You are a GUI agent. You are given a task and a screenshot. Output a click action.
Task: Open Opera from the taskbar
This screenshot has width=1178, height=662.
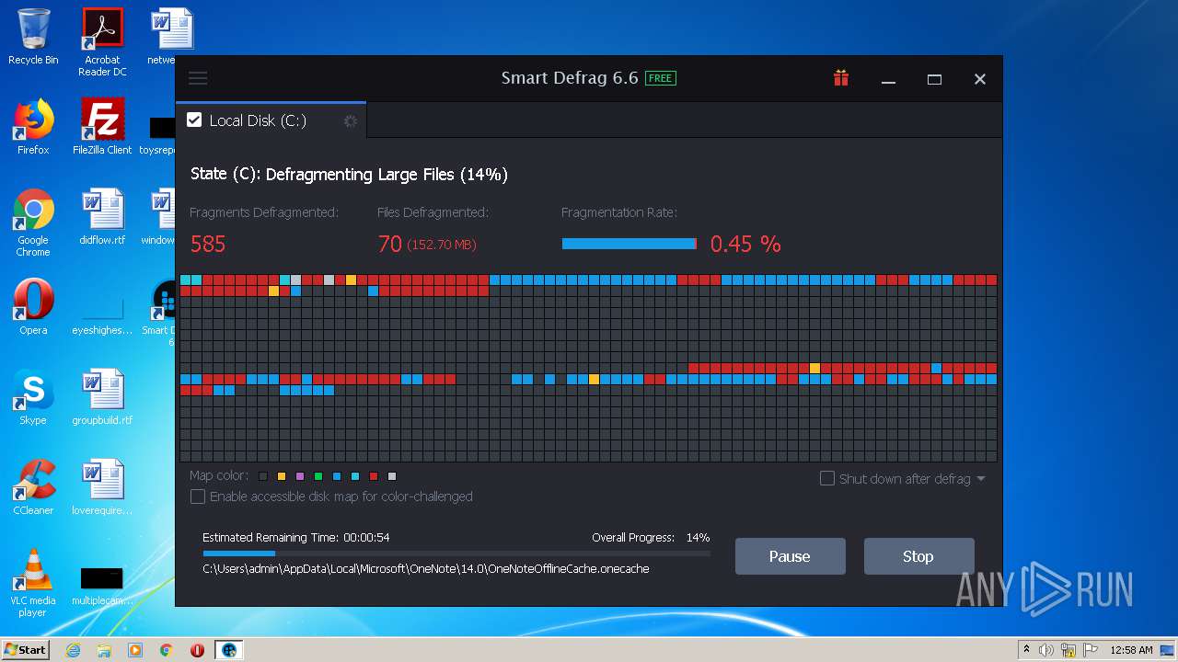pyautogui.click(x=197, y=650)
